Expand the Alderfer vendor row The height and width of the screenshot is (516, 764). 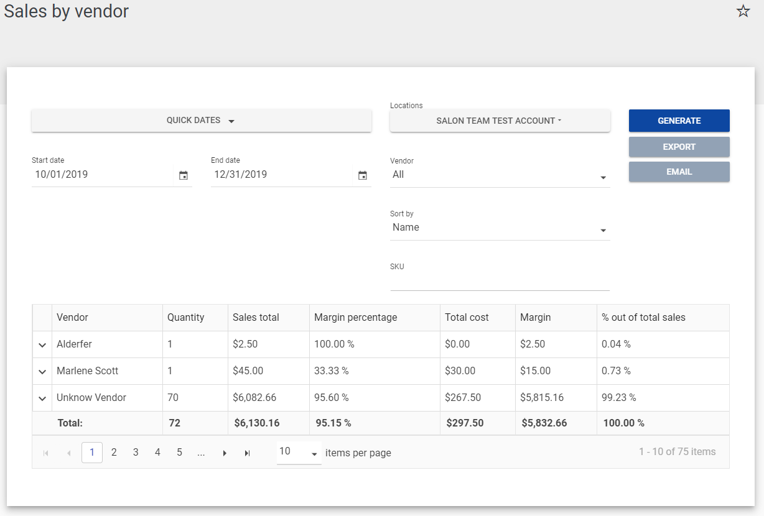point(42,345)
